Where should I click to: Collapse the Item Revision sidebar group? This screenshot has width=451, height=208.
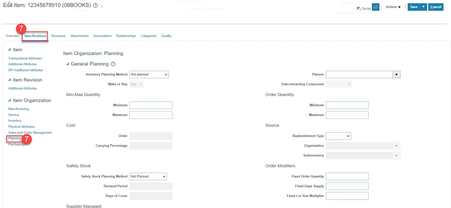pyautogui.click(x=10, y=80)
